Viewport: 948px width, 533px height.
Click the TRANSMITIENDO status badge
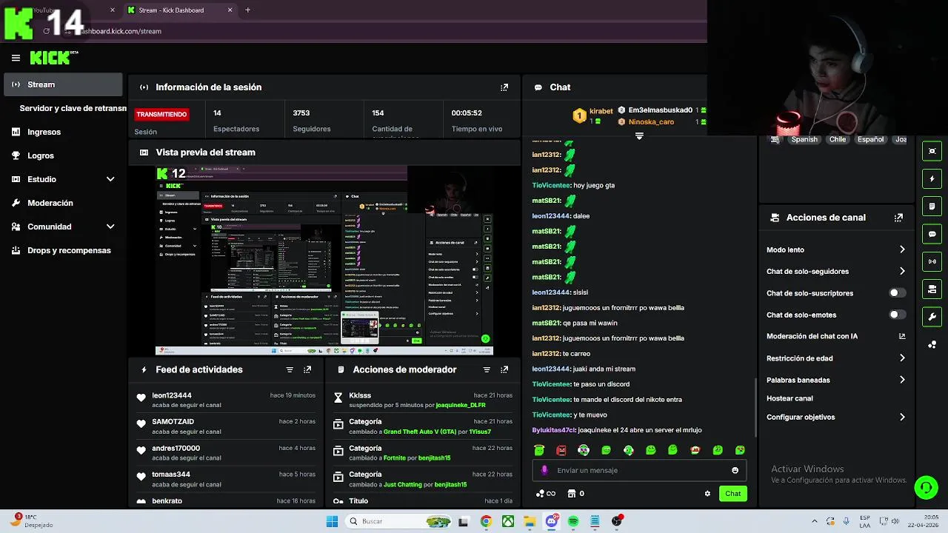tap(161, 114)
